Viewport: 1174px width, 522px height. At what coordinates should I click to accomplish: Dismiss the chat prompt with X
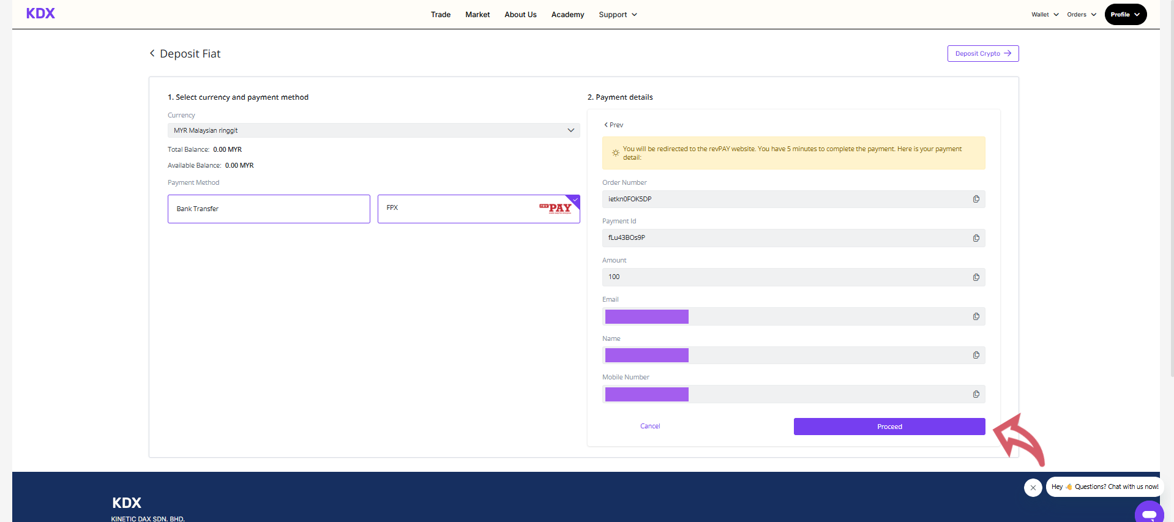pos(1033,488)
